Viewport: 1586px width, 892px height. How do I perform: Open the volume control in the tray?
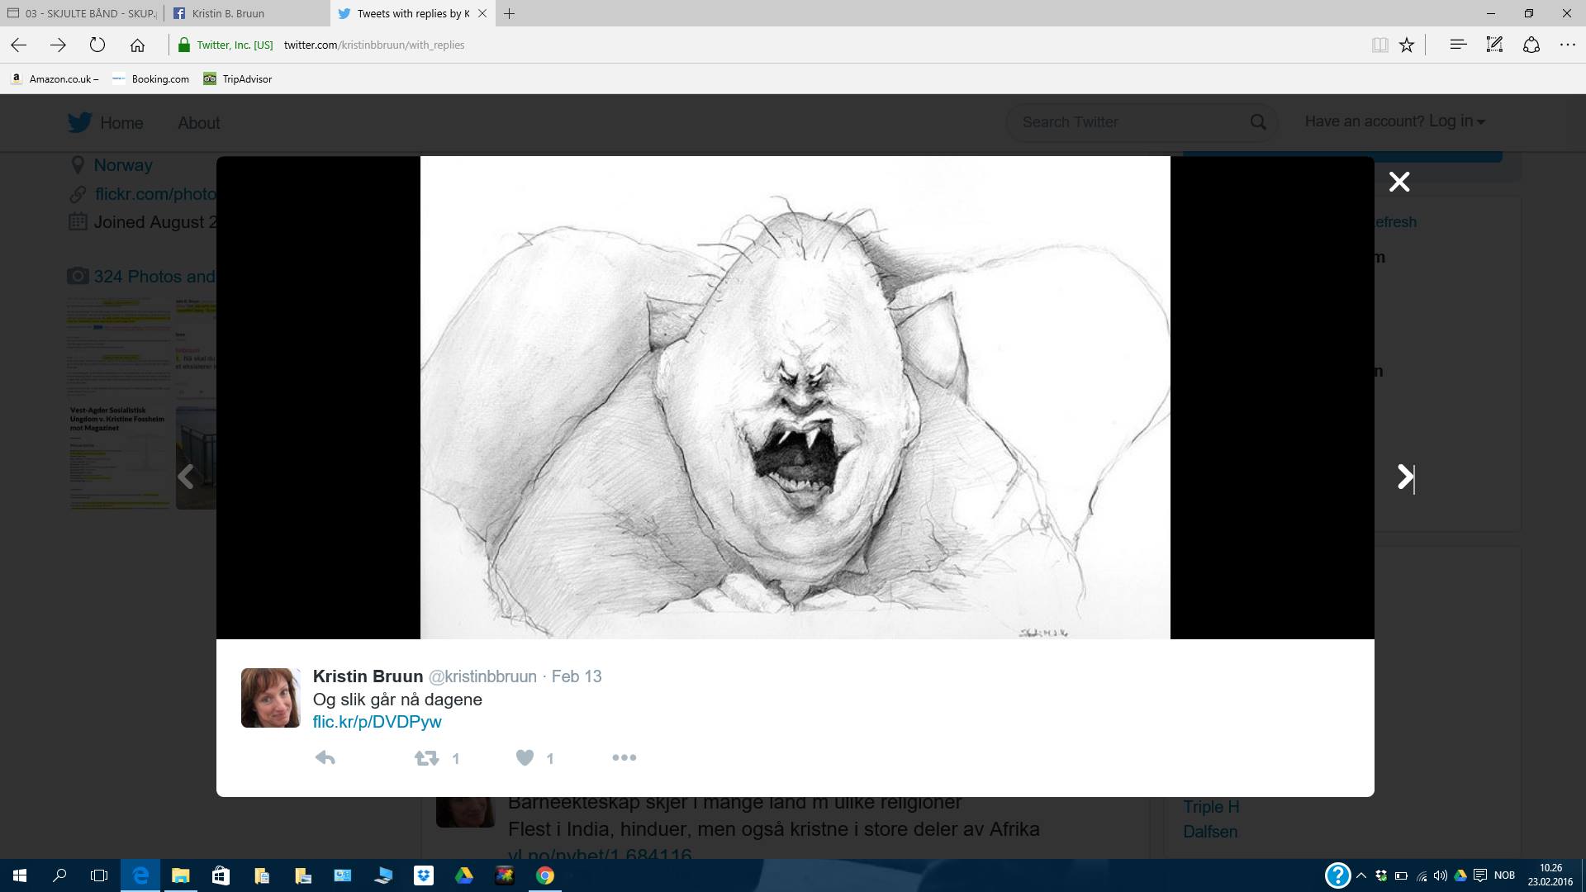click(x=1441, y=875)
